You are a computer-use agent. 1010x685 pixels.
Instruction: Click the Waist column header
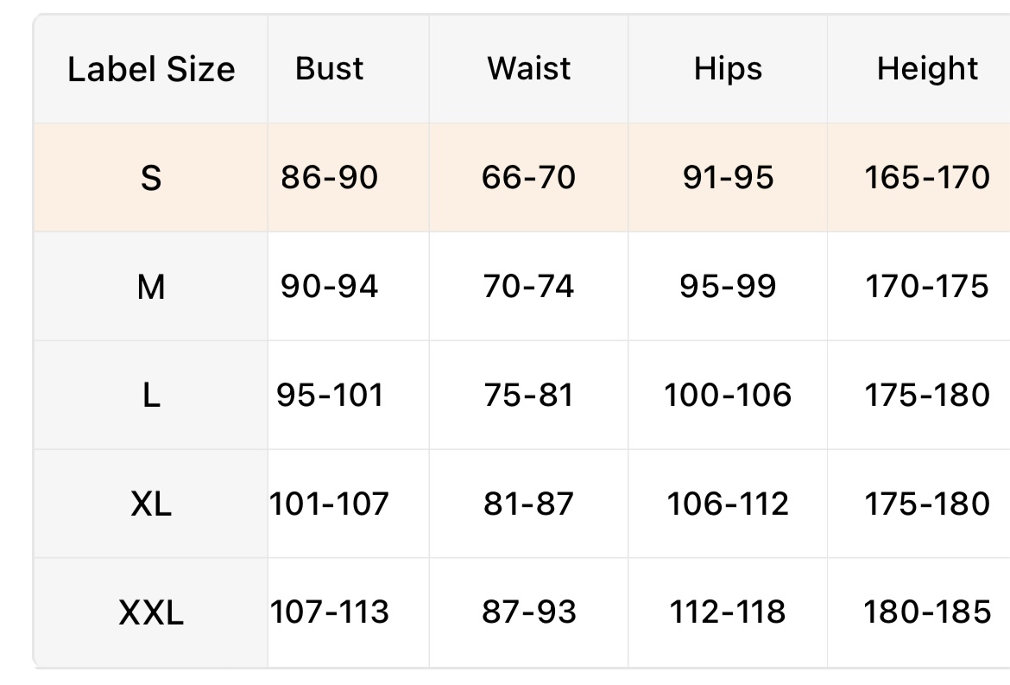(x=528, y=68)
